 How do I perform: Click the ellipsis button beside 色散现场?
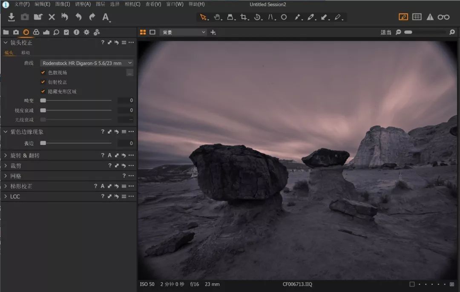tap(129, 73)
